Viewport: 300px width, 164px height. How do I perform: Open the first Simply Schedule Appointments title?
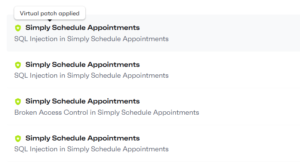click(82, 28)
